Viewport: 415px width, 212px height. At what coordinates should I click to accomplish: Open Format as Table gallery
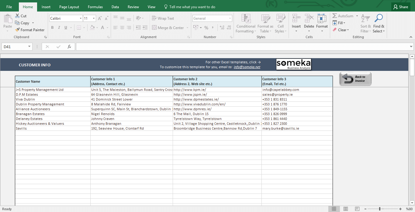(x=265, y=23)
